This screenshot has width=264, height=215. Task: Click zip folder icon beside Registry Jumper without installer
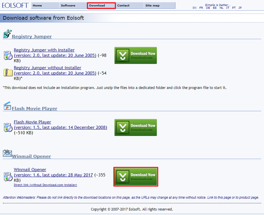(x=8, y=73)
